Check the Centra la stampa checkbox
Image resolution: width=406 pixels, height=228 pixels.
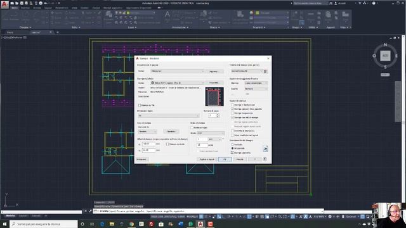(x=167, y=144)
